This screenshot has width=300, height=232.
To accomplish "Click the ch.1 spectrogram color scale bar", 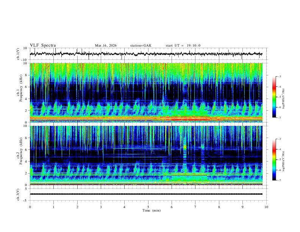I will 274,97.
